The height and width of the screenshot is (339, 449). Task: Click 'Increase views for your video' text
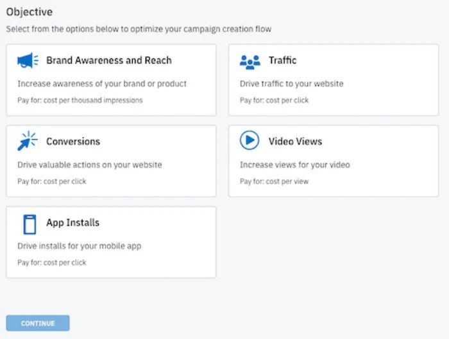294,165
